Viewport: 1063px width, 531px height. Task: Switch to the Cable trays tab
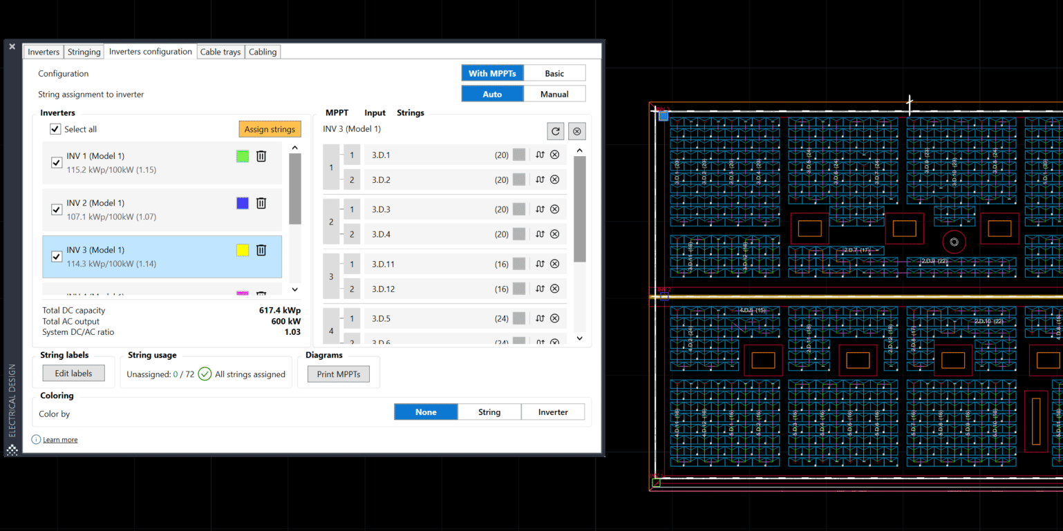220,51
